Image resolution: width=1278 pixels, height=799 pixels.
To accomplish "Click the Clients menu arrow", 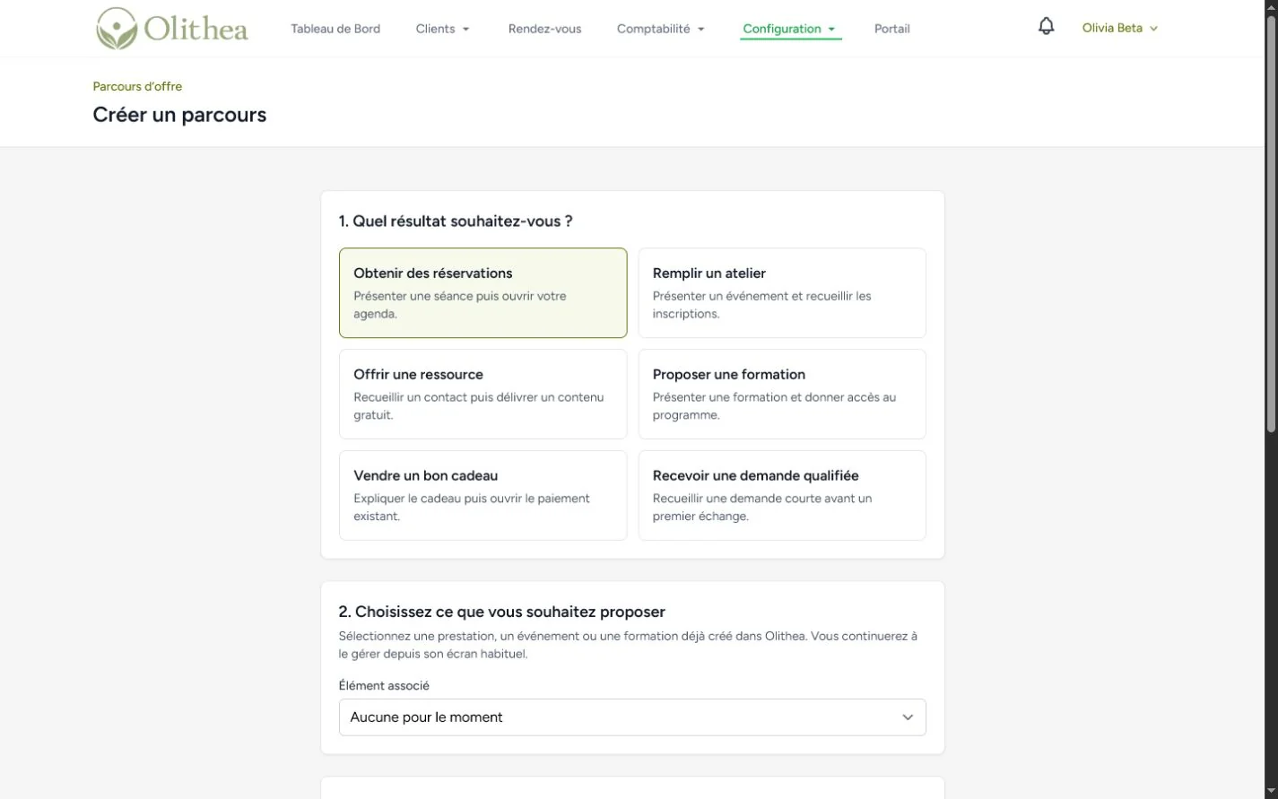I will pos(465,30).
